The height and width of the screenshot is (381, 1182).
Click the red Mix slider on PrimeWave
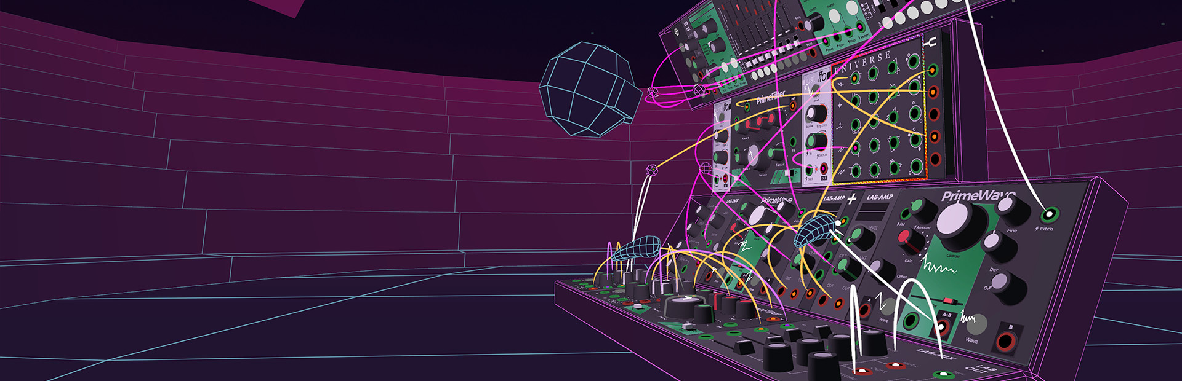pyautogui.click(x=949, y=301)
